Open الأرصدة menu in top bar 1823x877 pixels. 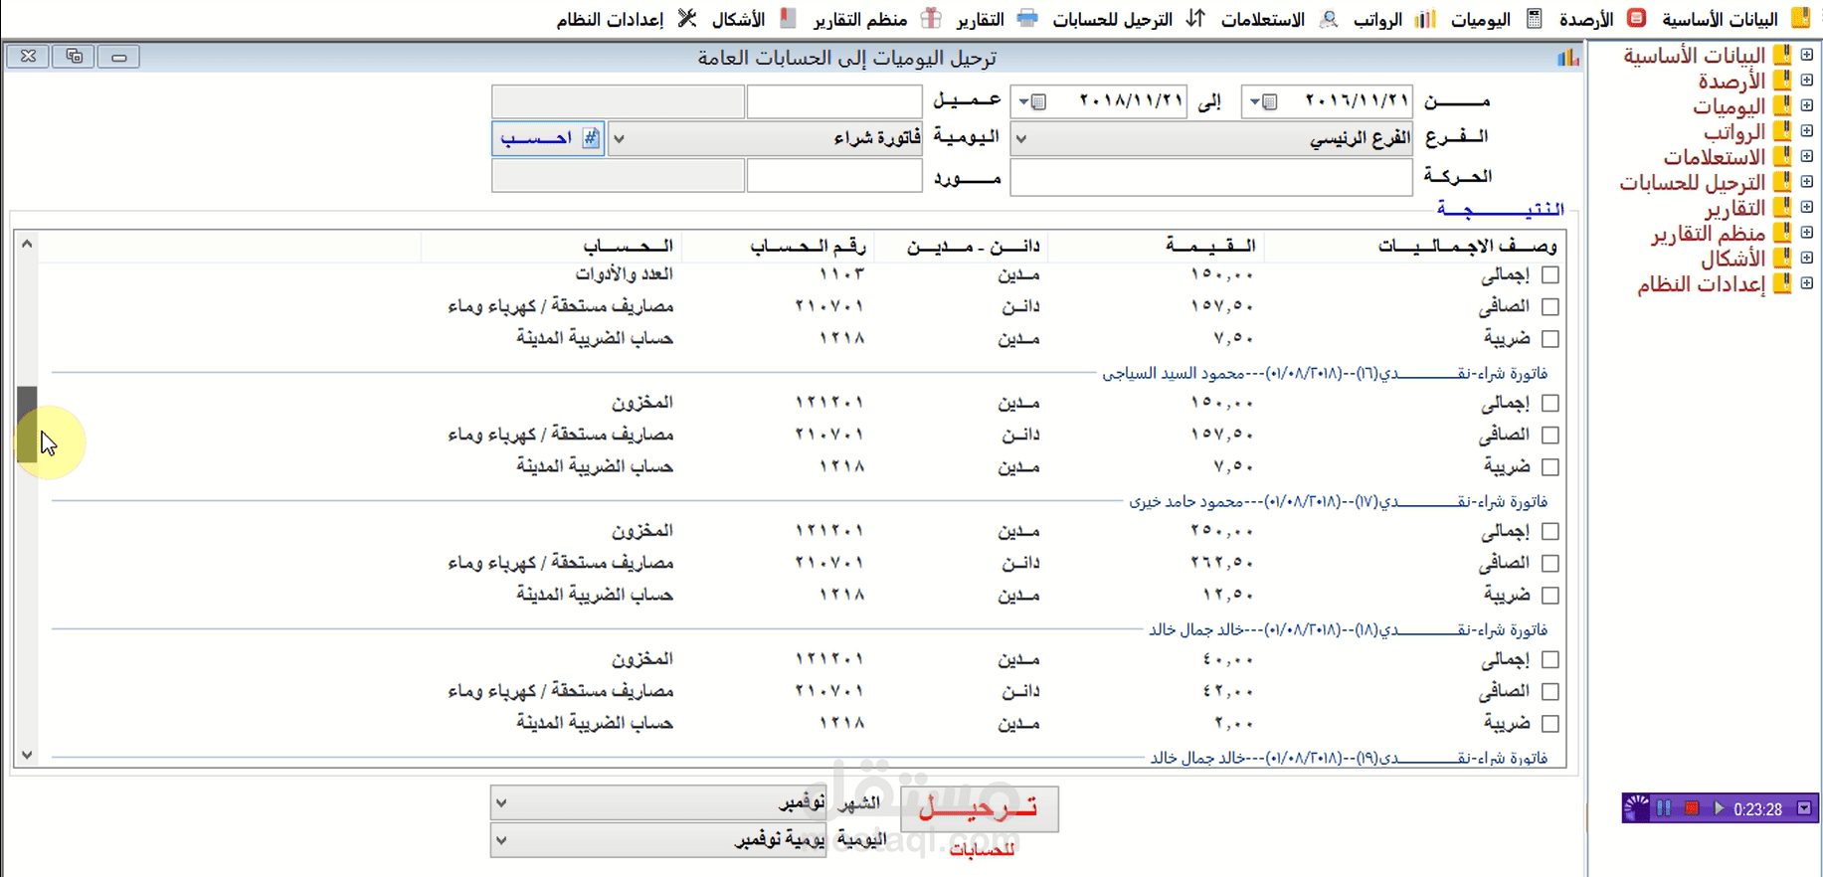(x=1585, y=19)
